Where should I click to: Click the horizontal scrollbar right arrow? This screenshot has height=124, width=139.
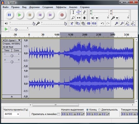pos(133,105)
